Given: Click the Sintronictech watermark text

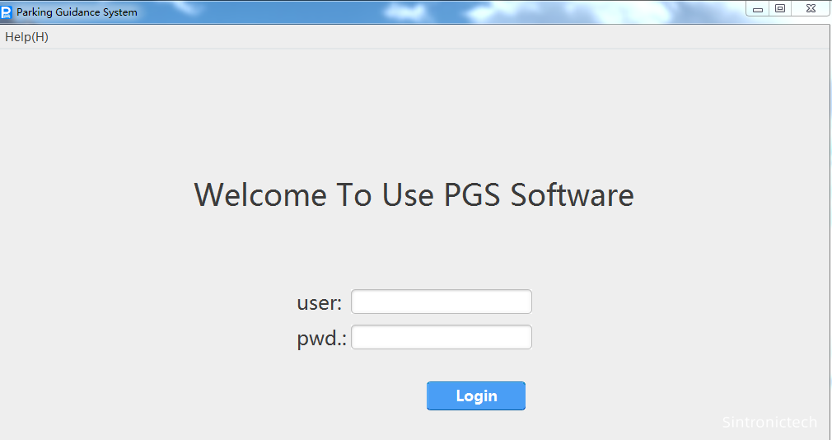Looking at the screenshot, I should point(769,423).
